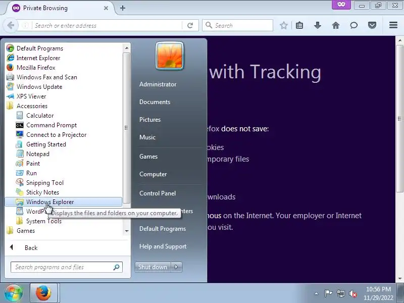Click the network tray icon
Image resolution: width=404 pixels, height=303 pixels.
340,293
